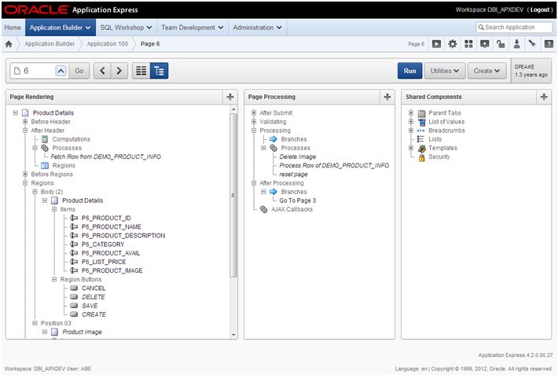Click the Logout link

540,9
